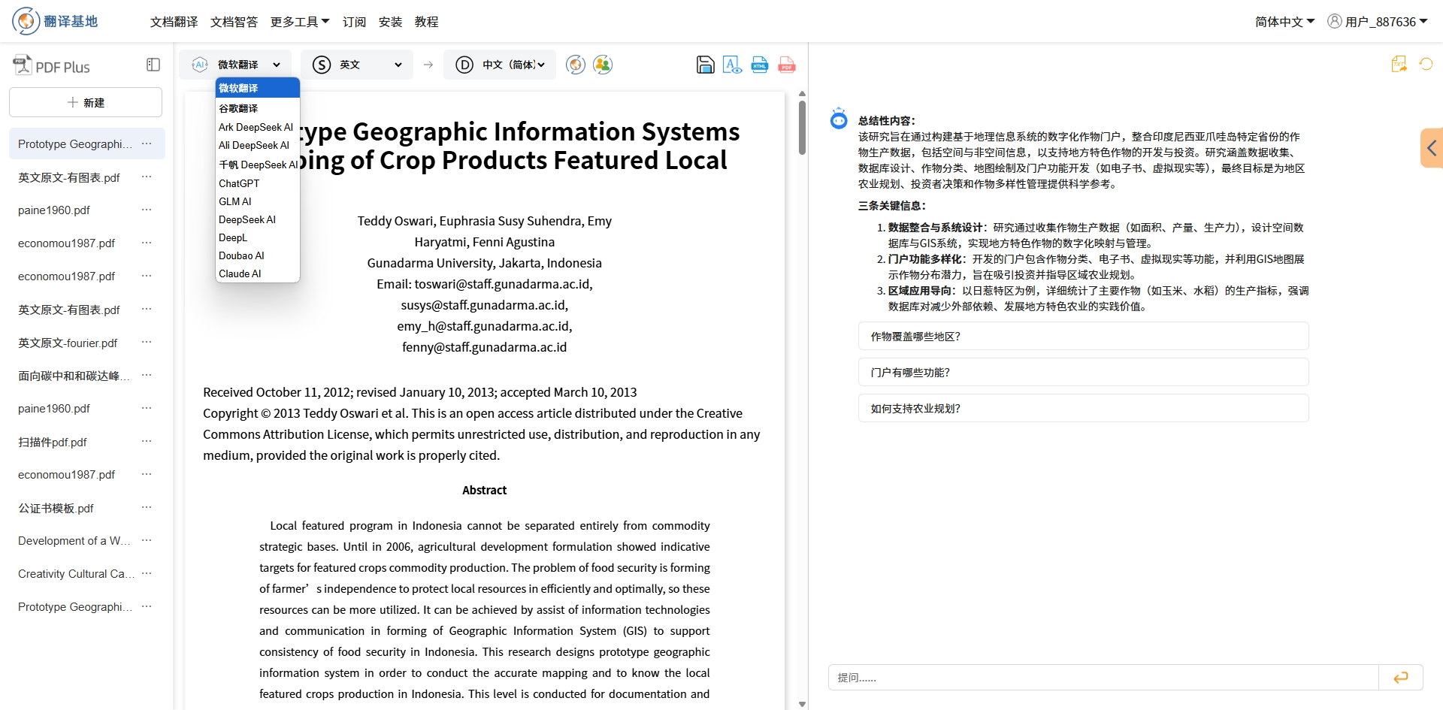Select 谷歌翻译 in the engine list
The height and width of the screenshot is (710, 1443).
[x=258, y=108]
